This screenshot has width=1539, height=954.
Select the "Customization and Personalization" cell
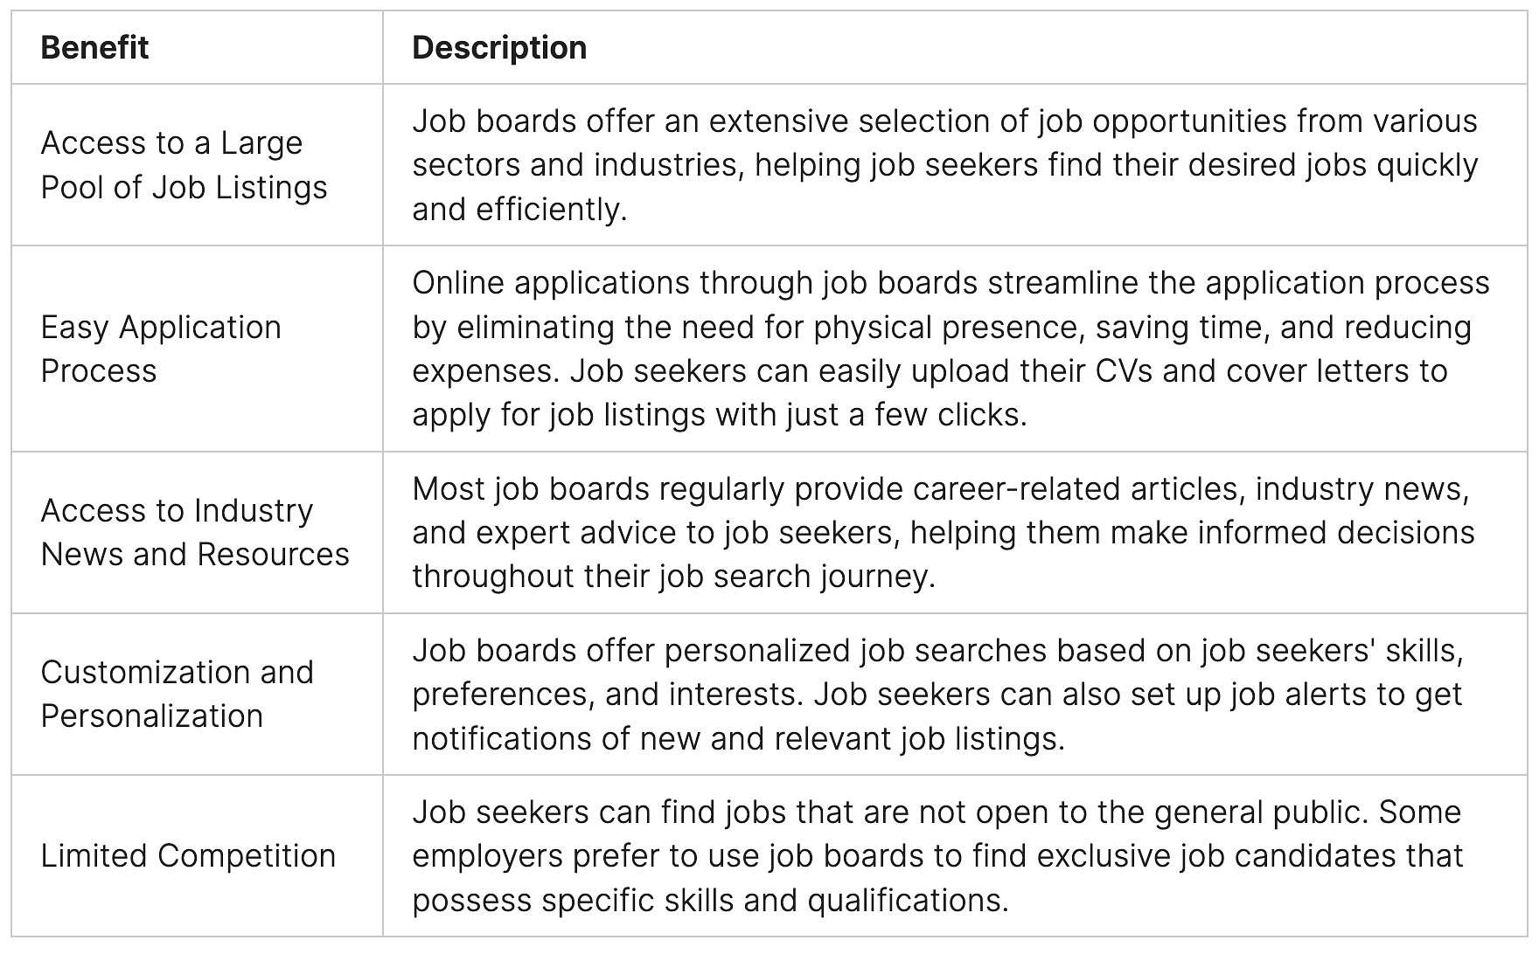point(177,694)
